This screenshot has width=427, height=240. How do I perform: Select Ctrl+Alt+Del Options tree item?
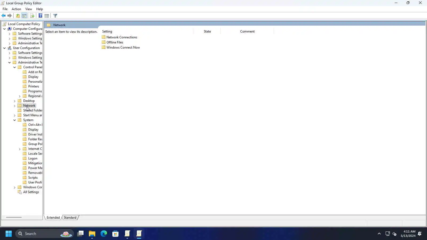(35, 125)
